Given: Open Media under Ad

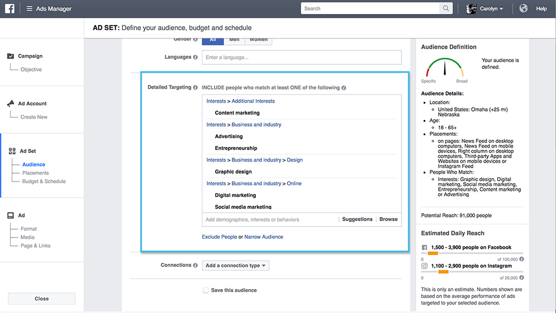Looking at the screenshot, I should [x=27, y=237].
